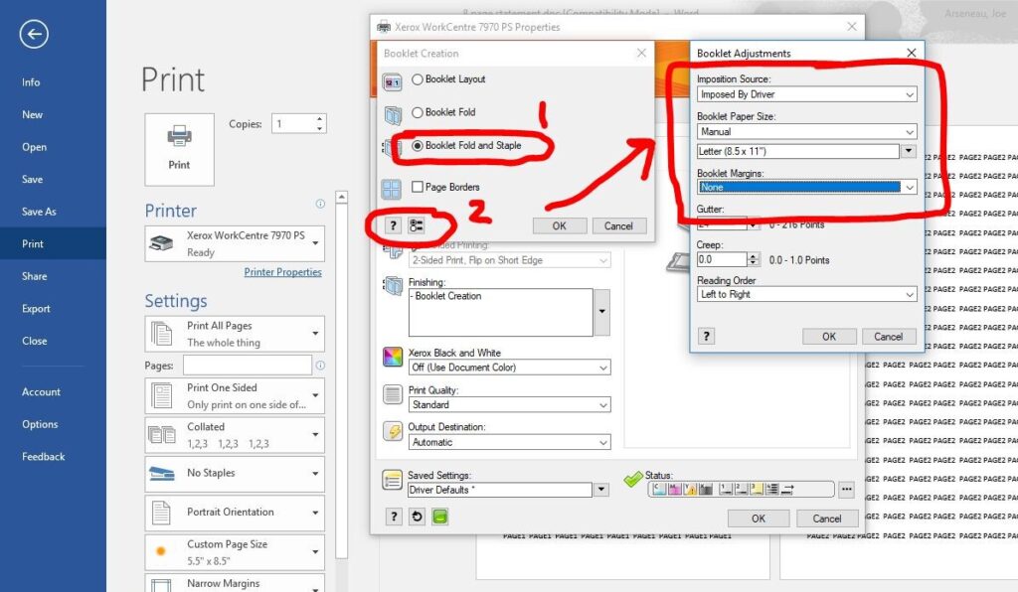Click the Xerox Black and White color icon
Image resolution: width=1018 pixels, height=592 pixels.
click(x=393, y=357)
